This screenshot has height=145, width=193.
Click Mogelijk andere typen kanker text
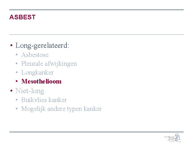[61, 109]
